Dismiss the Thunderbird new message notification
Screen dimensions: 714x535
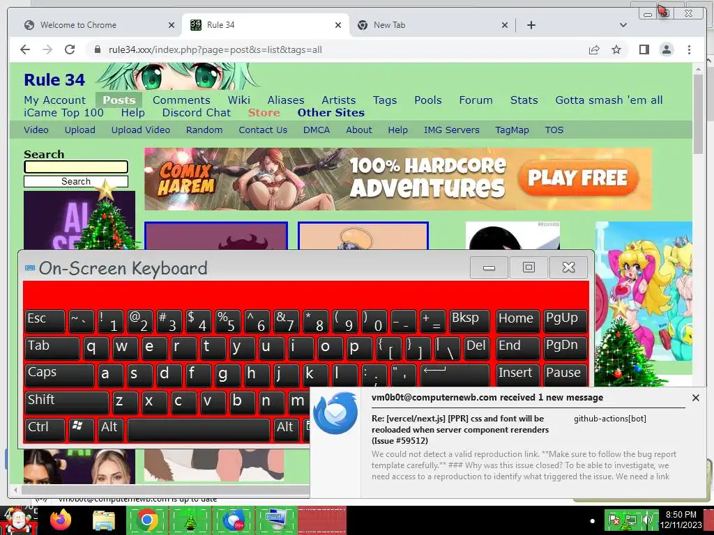(695, 398)
